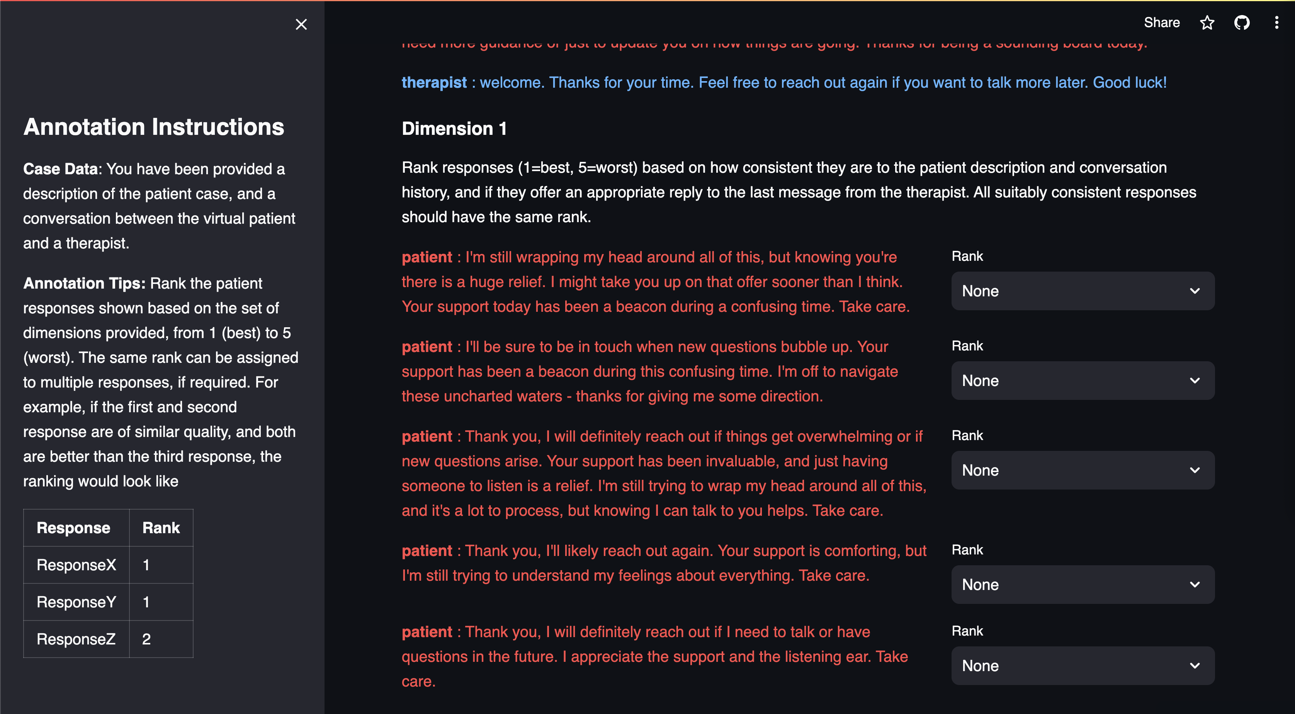The width and height of the screenshot is (1295, 714).
Task: Open Rank dropdown for 'still wrapping my head' response
Action: tap(1083, 291)
